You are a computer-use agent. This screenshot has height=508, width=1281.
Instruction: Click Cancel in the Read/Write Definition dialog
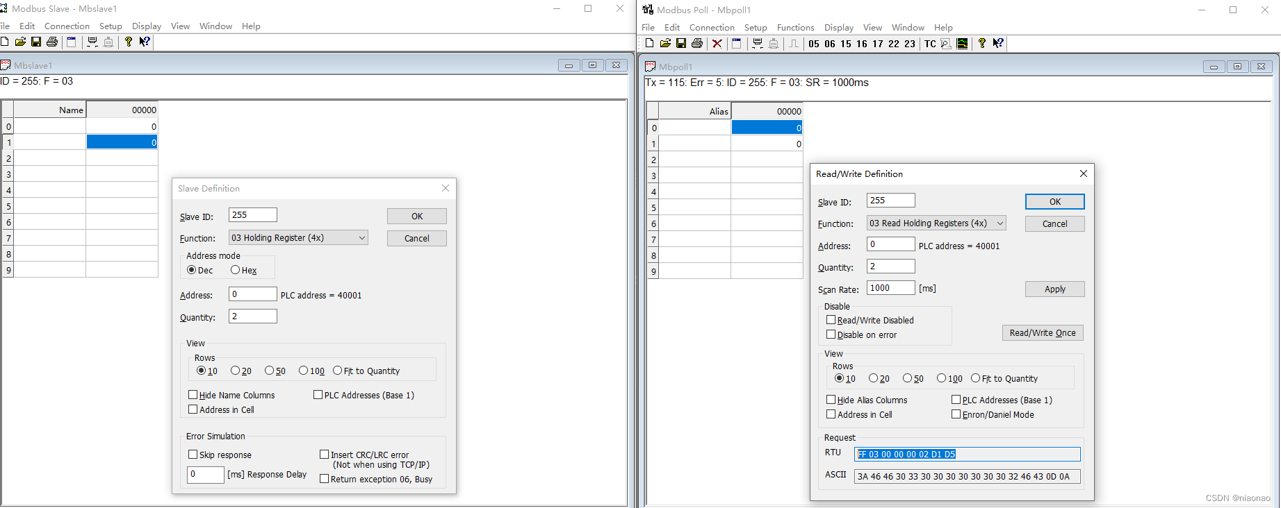coord(1055,223)
